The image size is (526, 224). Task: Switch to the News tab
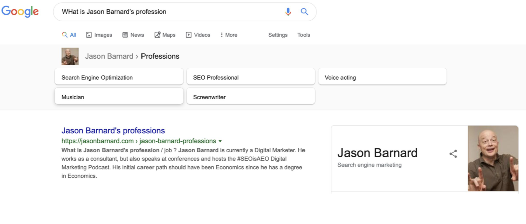point(133,35)
